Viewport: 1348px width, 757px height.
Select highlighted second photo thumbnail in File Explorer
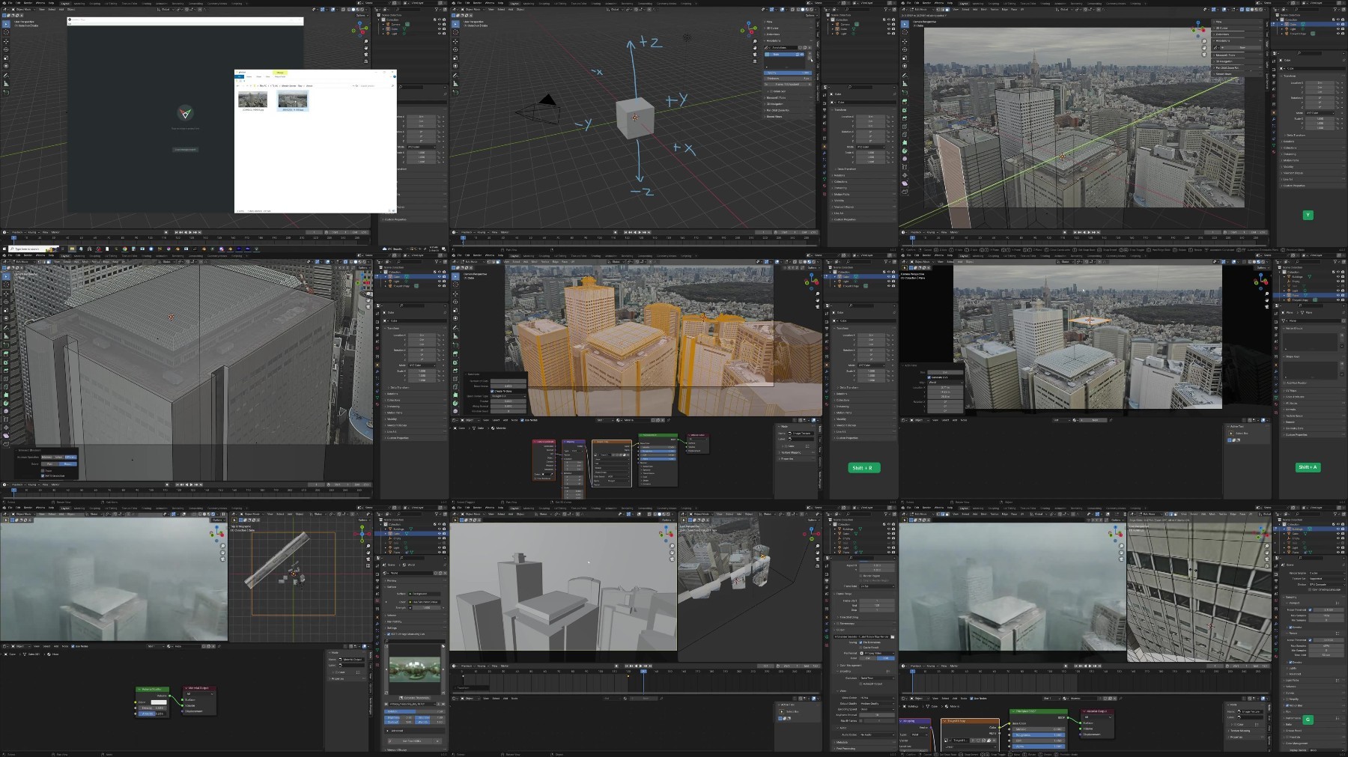292,100
